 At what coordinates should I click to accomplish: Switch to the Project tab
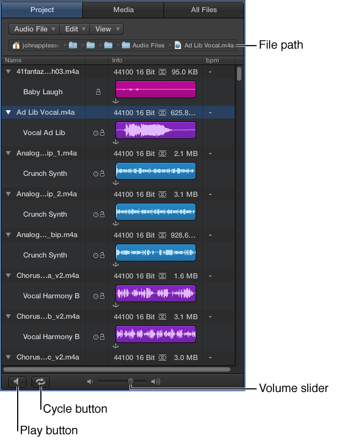click(x=42, y=10)
